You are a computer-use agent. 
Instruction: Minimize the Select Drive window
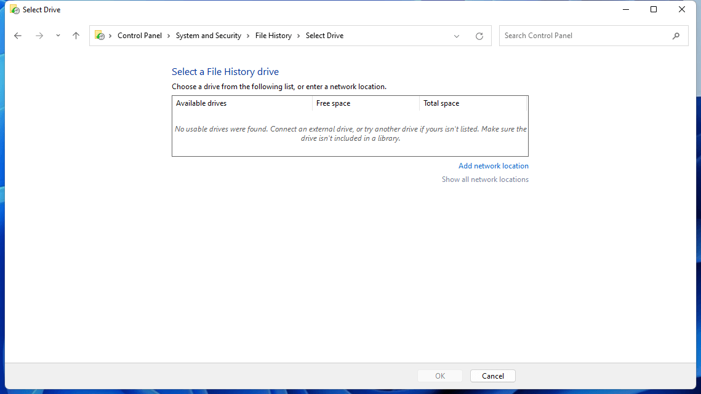[626, 9]
